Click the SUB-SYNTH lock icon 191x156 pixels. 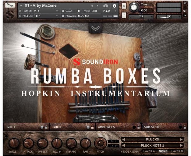[185, 127]
